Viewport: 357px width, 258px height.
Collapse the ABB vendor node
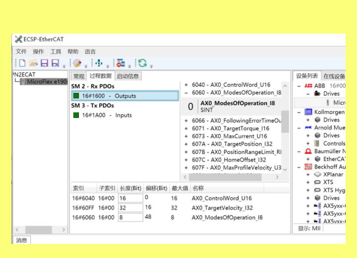point(299,86)
